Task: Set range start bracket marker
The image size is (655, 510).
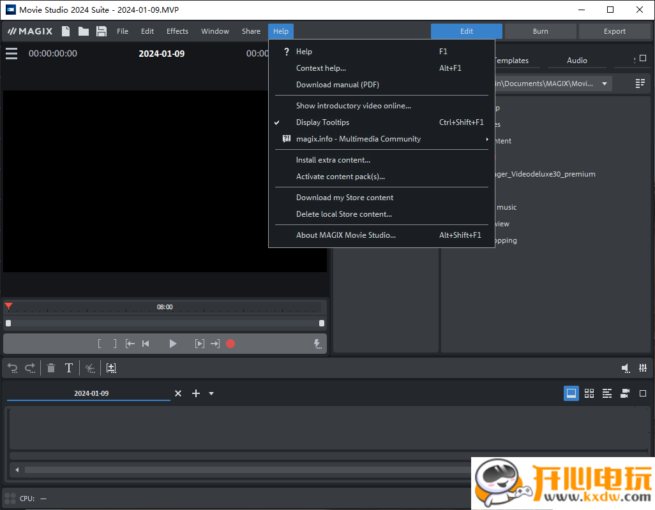Action: click(100, 344)
